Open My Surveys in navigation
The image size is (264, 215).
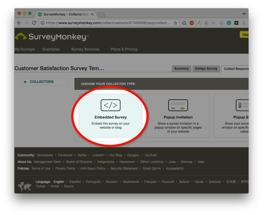pos(24,49)
